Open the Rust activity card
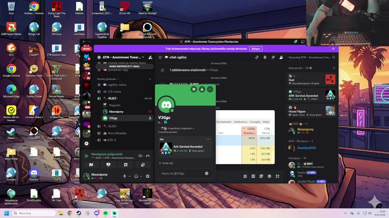This screenshot has width=389, height=218. tap(312, 79)
